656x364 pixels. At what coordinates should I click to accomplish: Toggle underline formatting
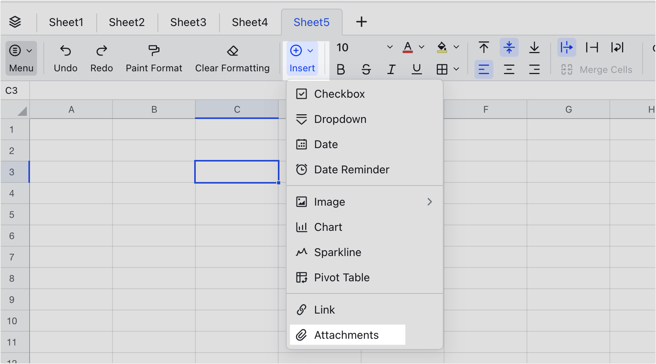pos(417,69)
